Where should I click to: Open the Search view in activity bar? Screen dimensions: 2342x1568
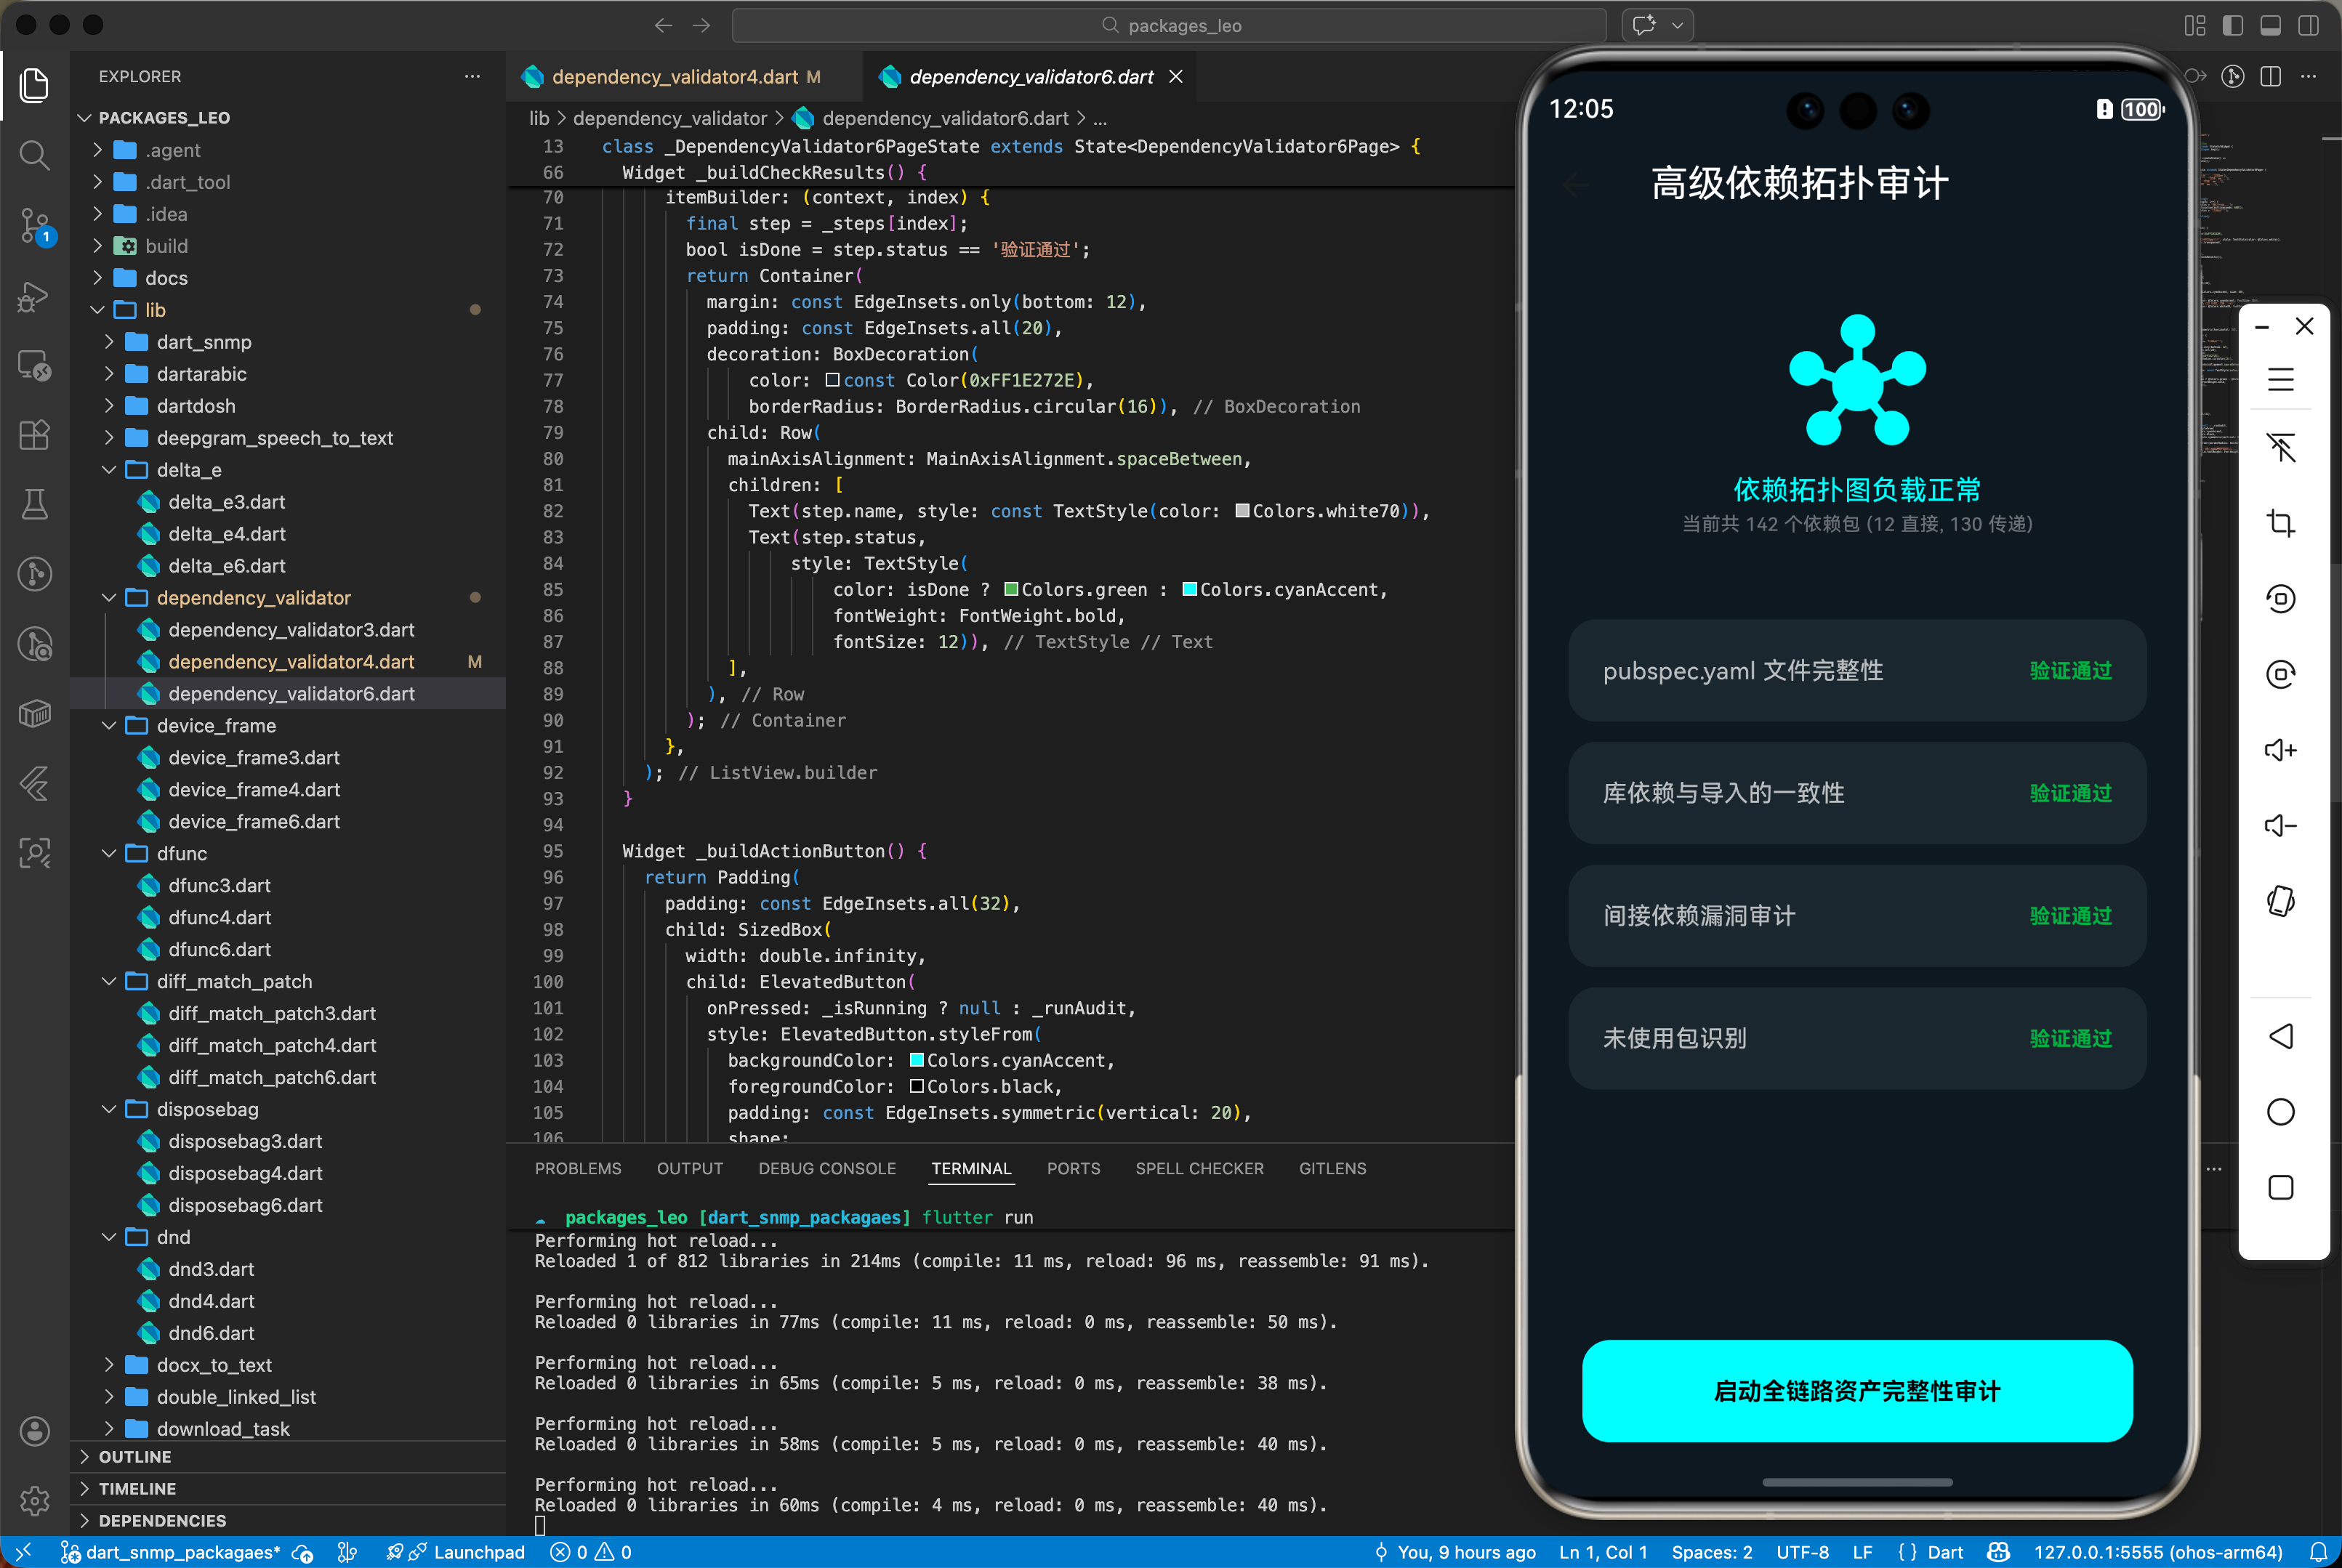34,155
